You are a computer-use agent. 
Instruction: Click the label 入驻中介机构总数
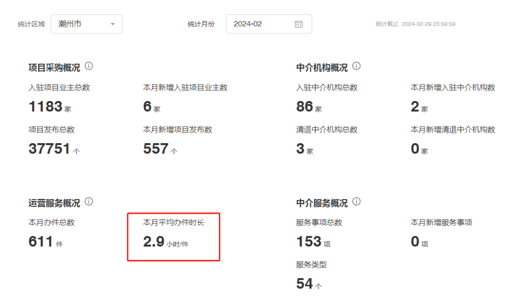[x=327, y=87]
